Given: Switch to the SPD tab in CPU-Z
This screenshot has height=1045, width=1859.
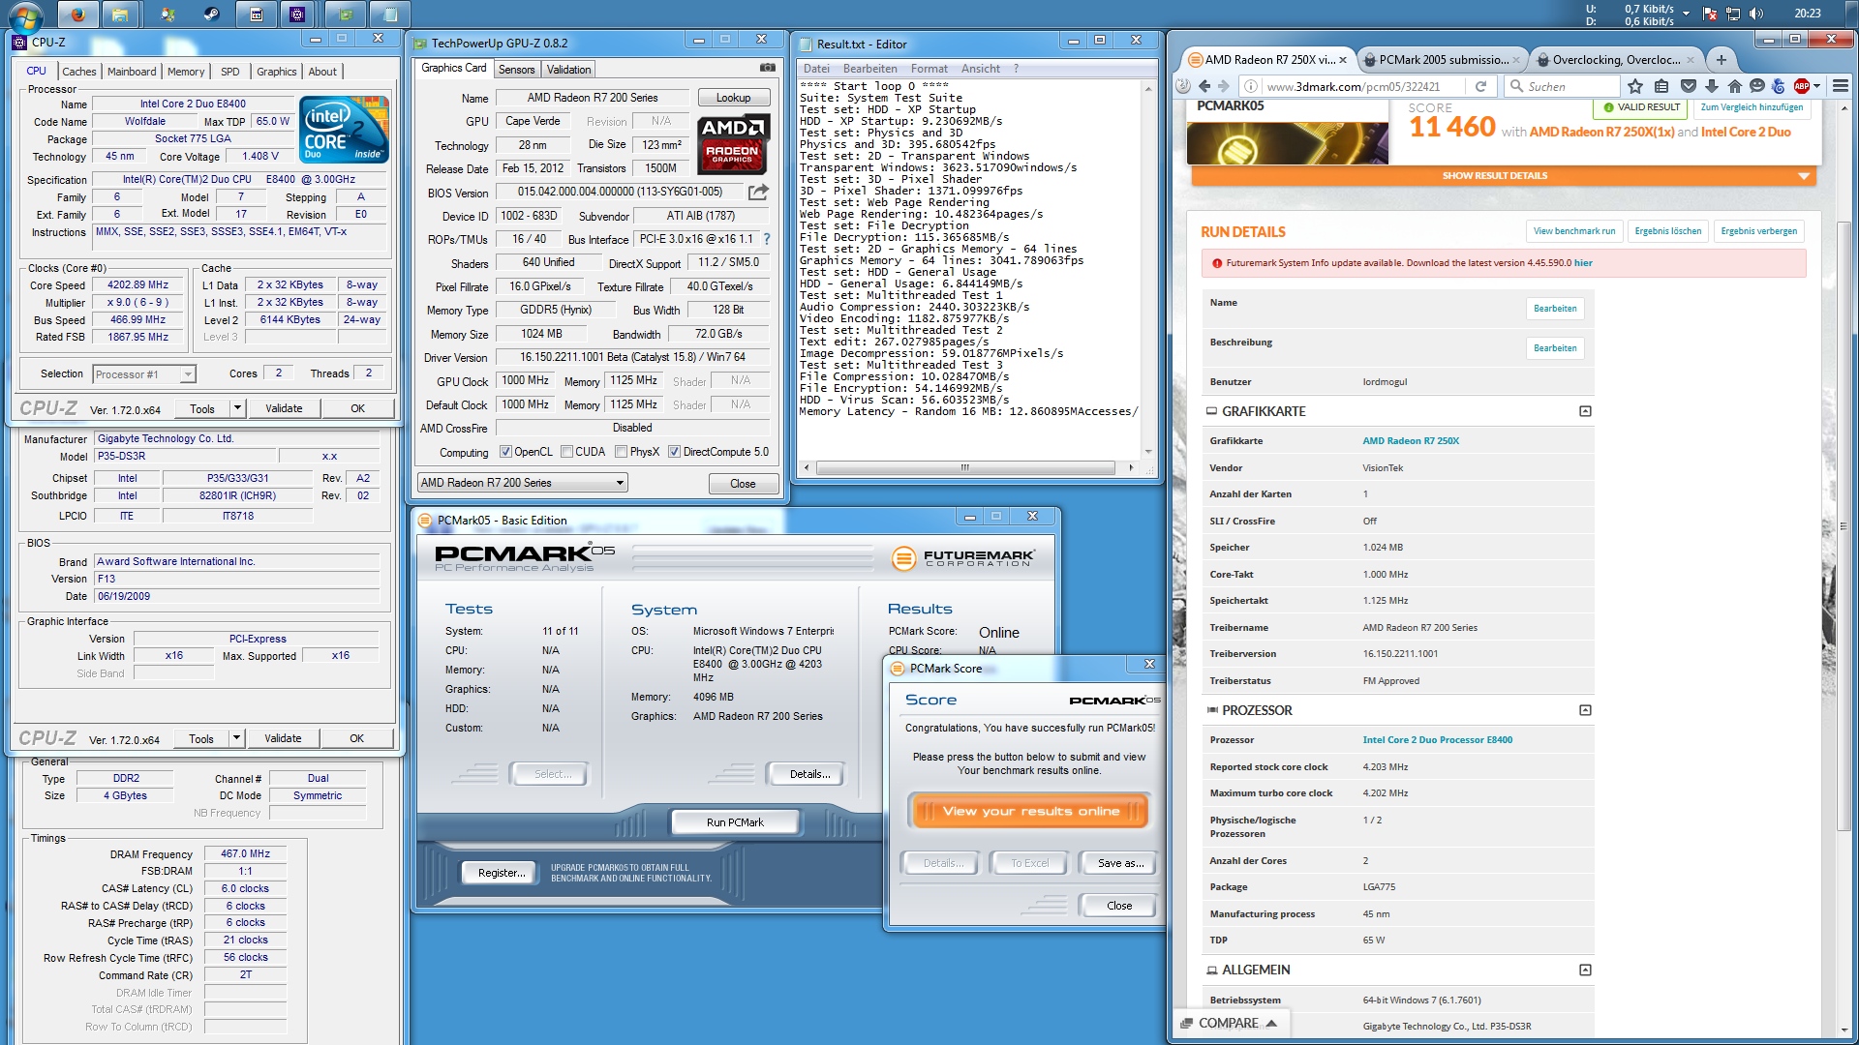Looking at the screenshot, I should (229, 72).
